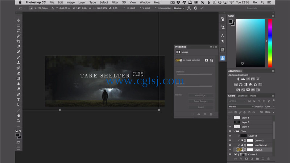Select the Pen tool
The image size is (290, 163).
click(x=18, y=95)
